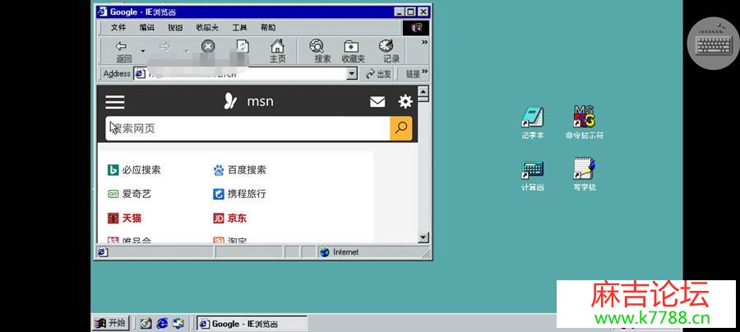Click the orange magnifier search button

tap(401, 128)
